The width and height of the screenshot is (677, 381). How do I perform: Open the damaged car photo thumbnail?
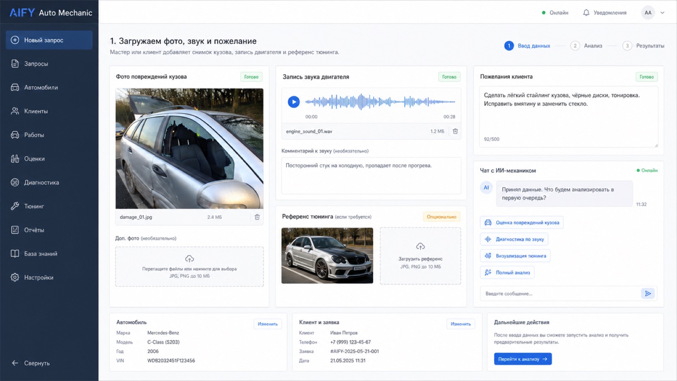tap(190, 149)
